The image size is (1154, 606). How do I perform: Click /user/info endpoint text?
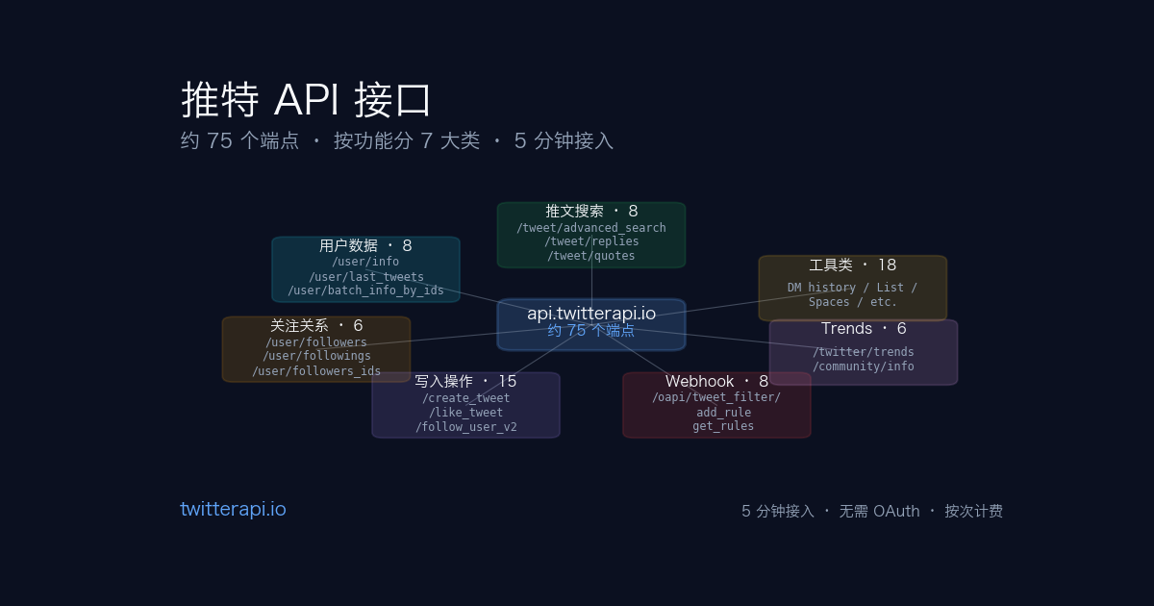(365, 262)
